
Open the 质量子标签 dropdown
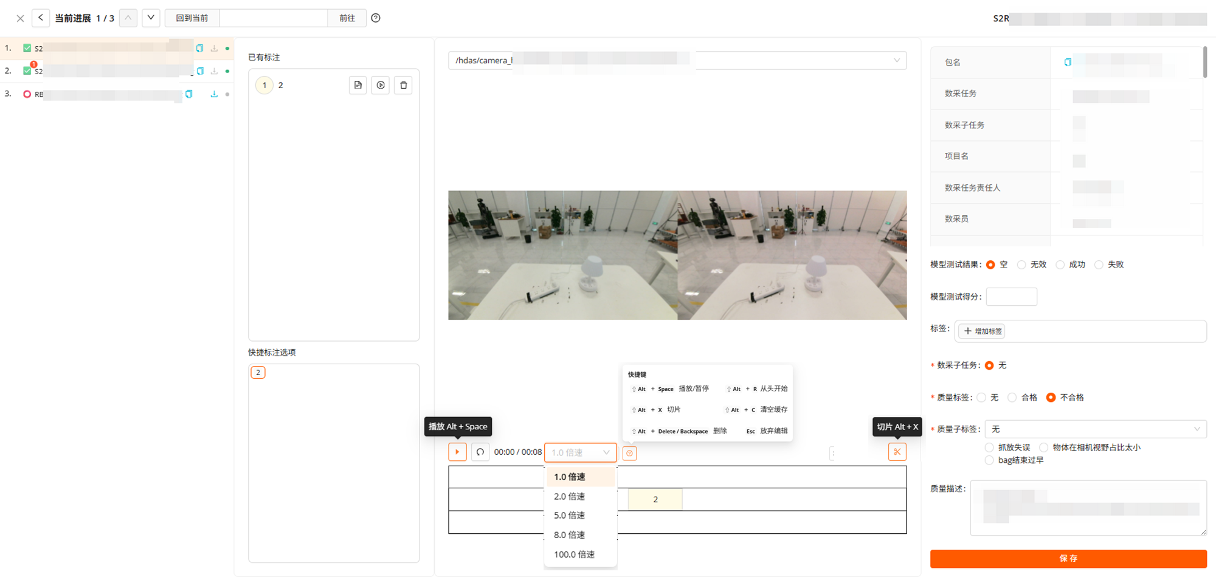1095,429
